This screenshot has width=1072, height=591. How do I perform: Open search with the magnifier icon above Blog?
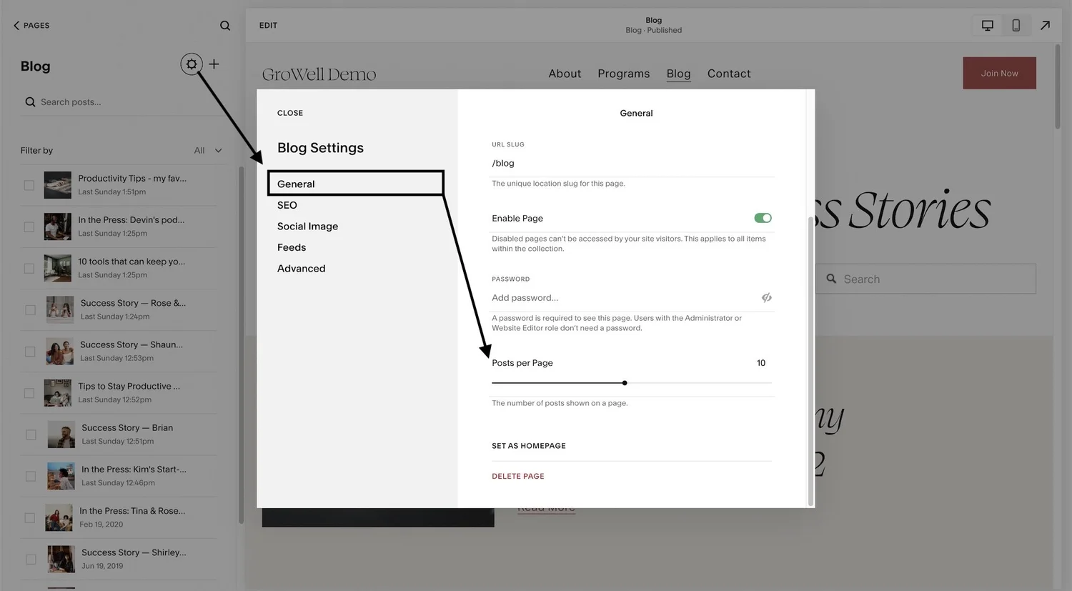224,25
